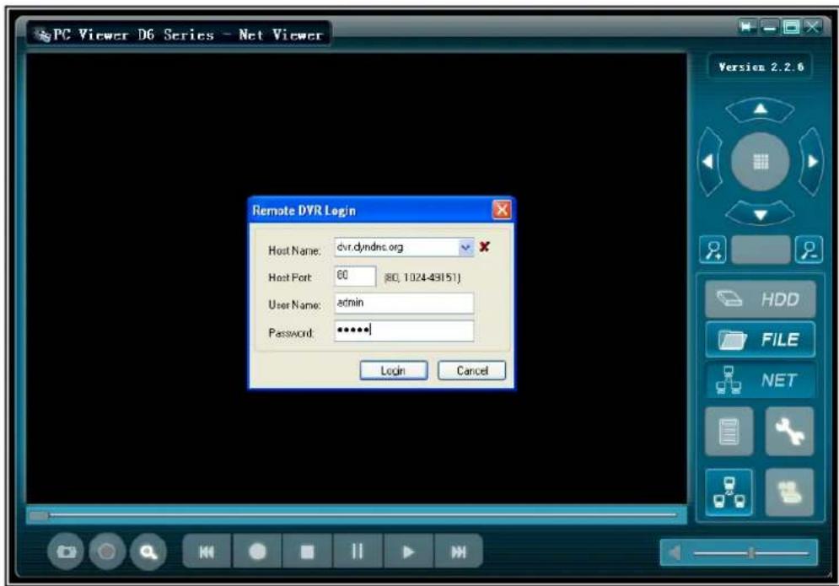839x586 pixels.
Task: Minimize the PC Viewer window
Action: [769, 26]
